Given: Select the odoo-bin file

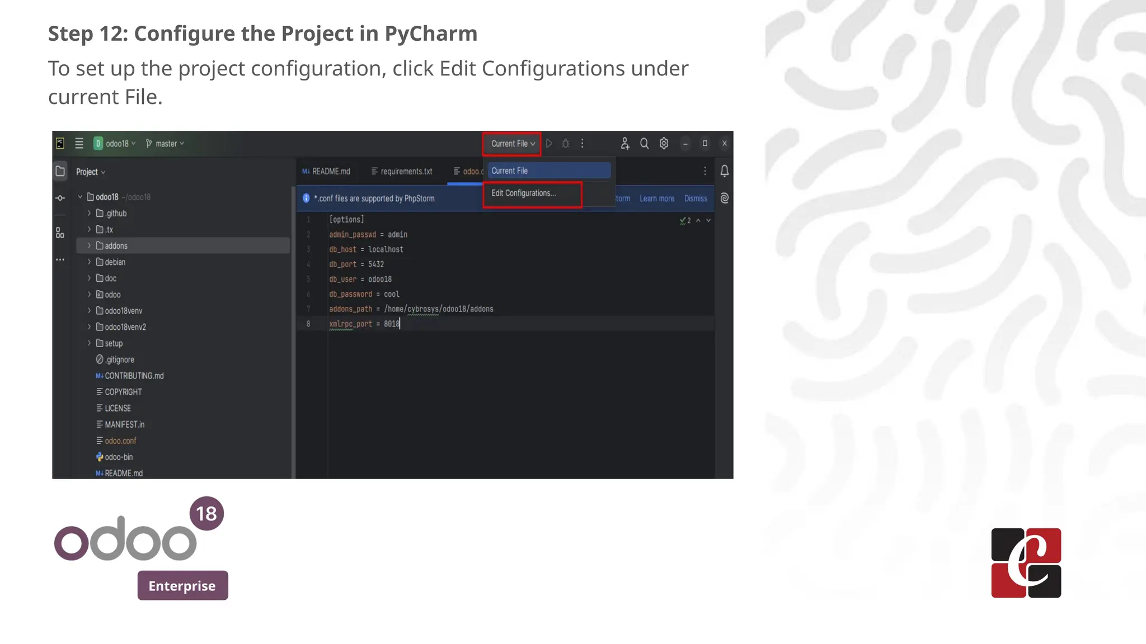Looking at the screenshot, I should tap(115, 457).
